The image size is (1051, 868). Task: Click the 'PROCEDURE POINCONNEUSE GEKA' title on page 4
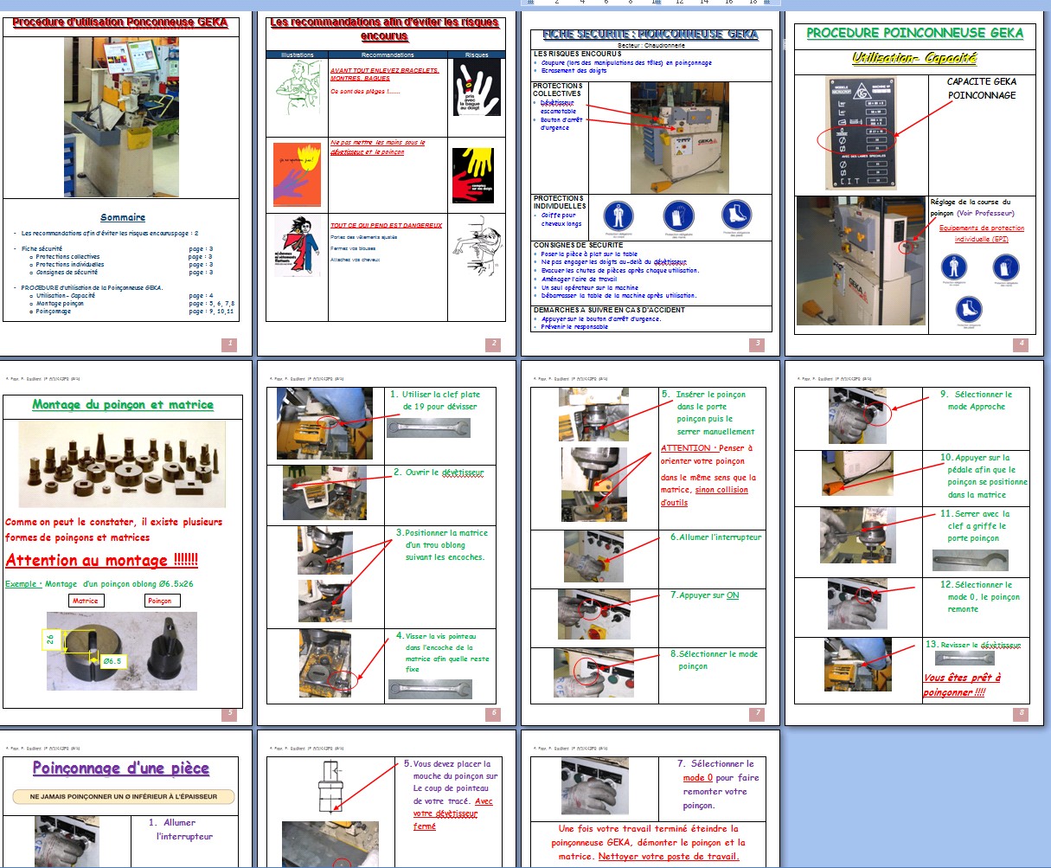[915, 33]
